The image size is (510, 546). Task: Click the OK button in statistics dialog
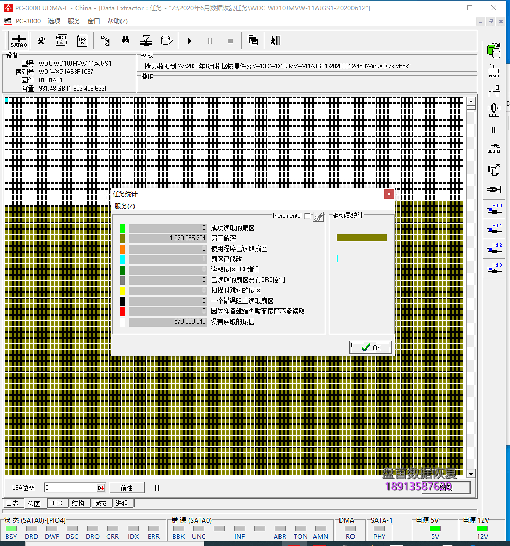(x=371, y=348)
